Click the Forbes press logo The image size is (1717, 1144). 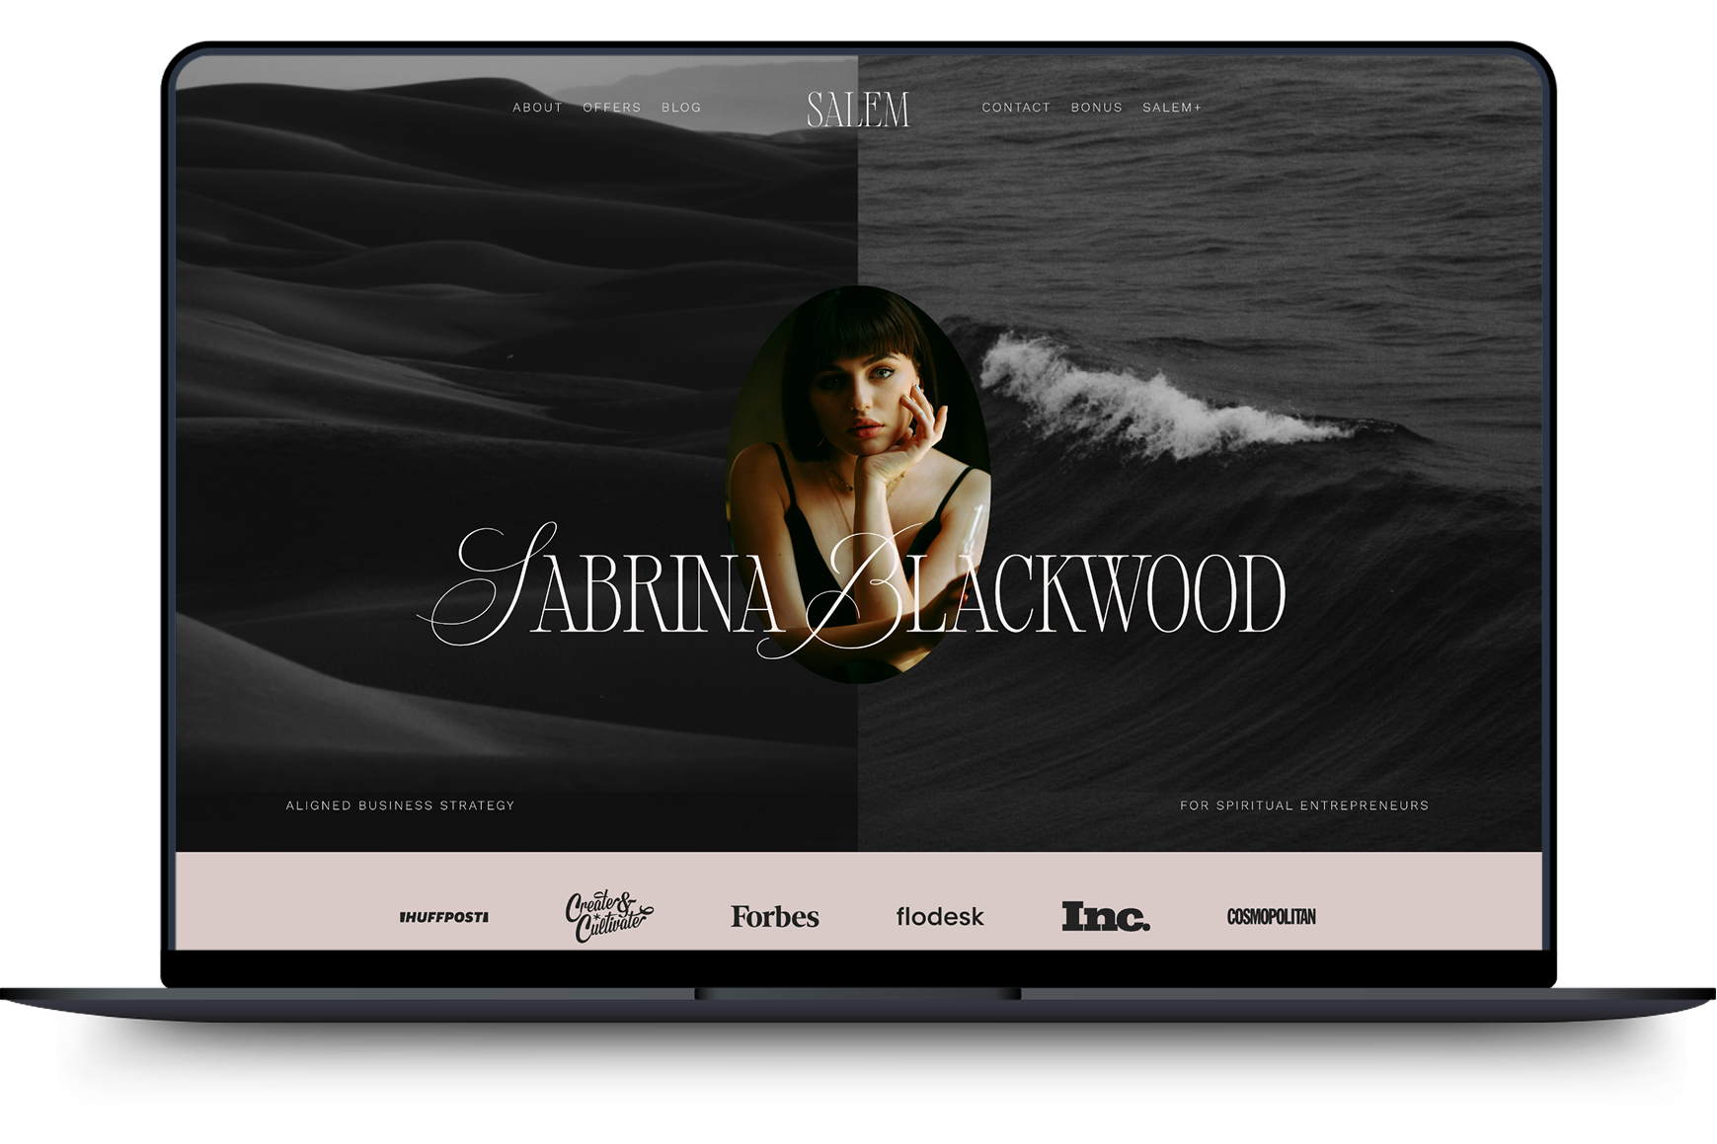coord(774,917)
